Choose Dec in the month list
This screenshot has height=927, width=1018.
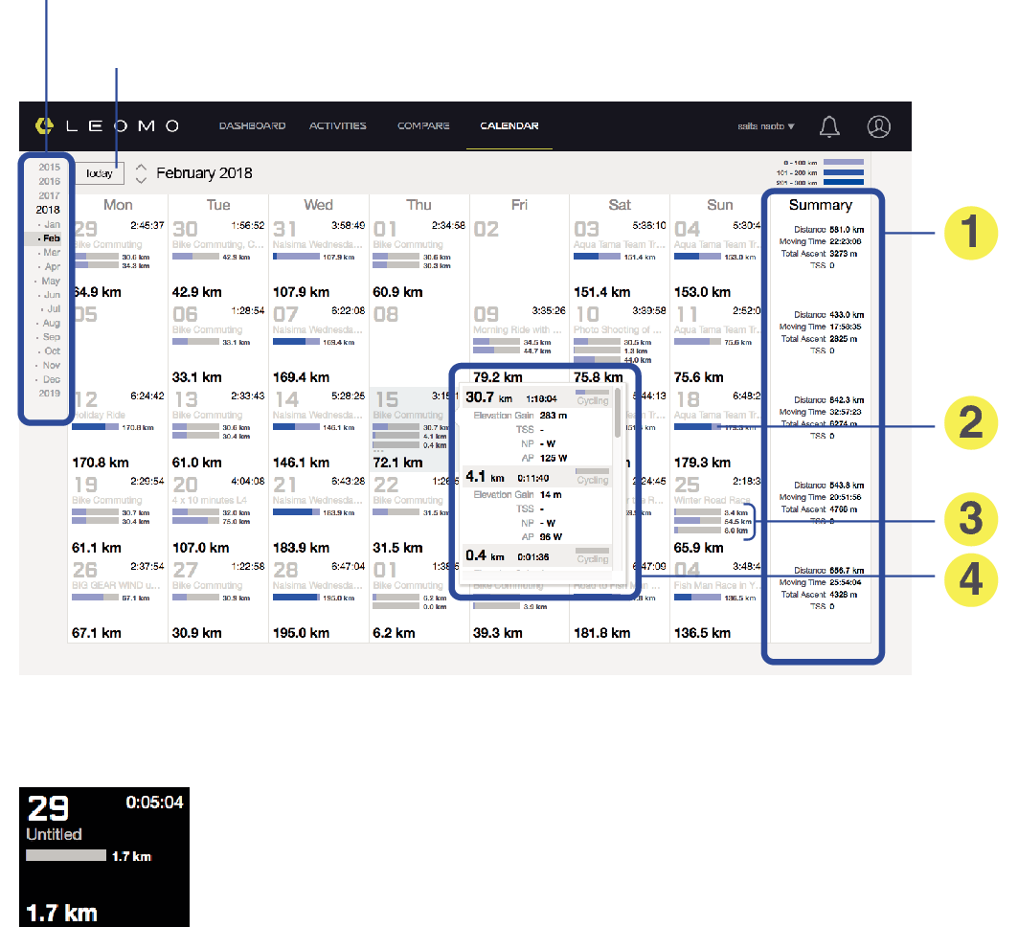51,379
